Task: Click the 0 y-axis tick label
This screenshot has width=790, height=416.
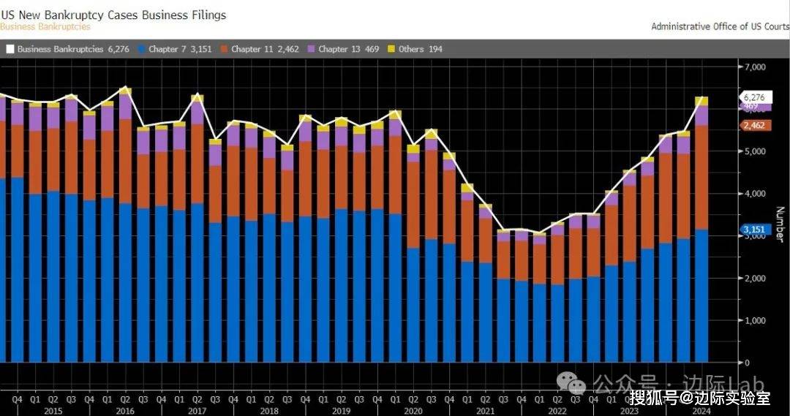Action: (x=747, y=363)
